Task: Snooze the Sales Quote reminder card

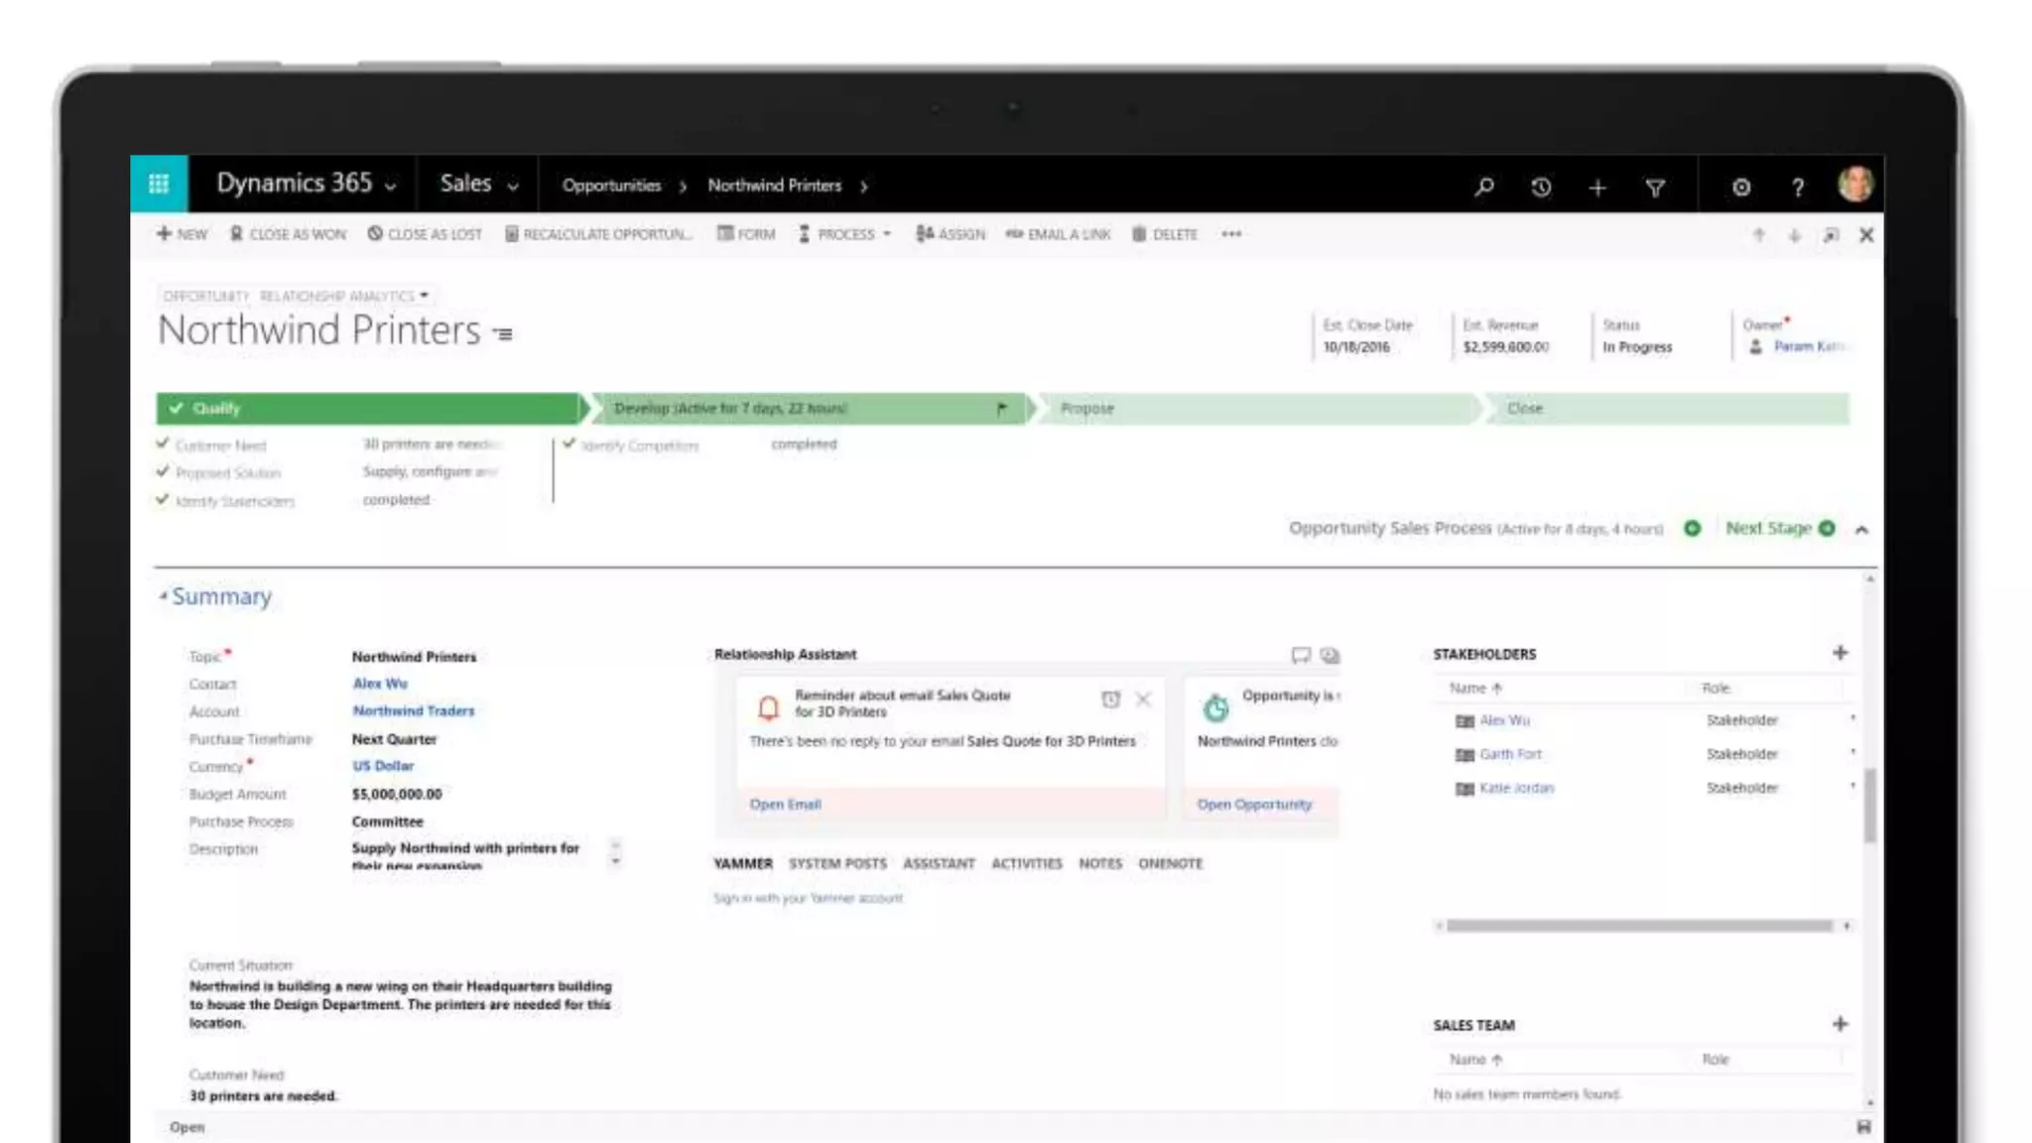Action: (1110, 699)
